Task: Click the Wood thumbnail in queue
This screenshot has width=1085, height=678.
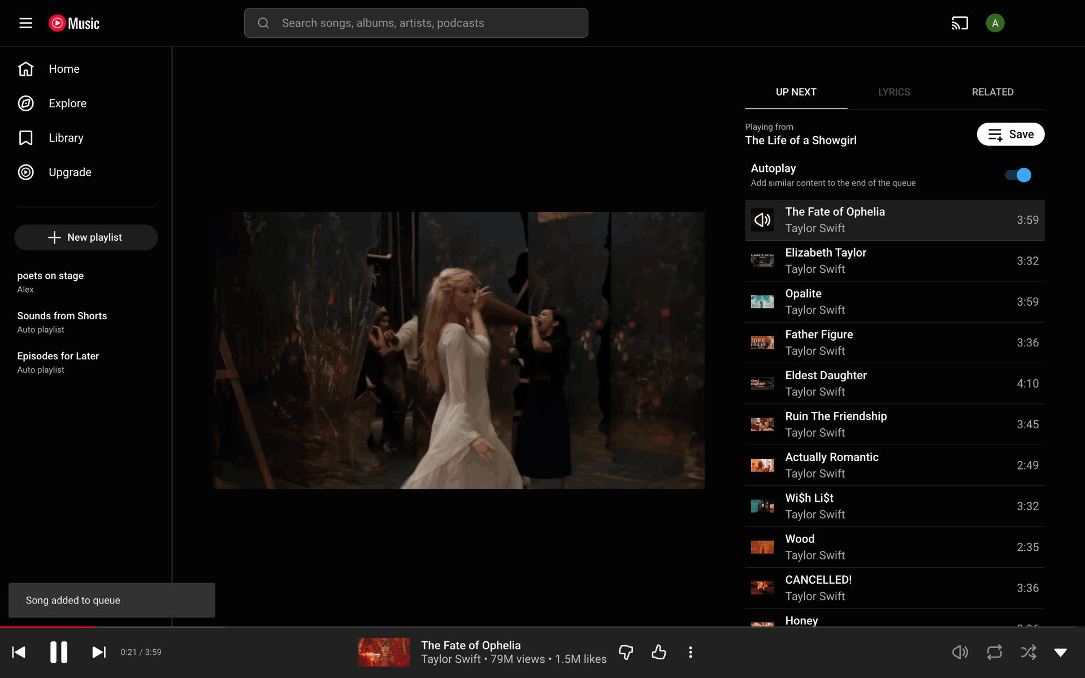Action: (x=762, y=547)
